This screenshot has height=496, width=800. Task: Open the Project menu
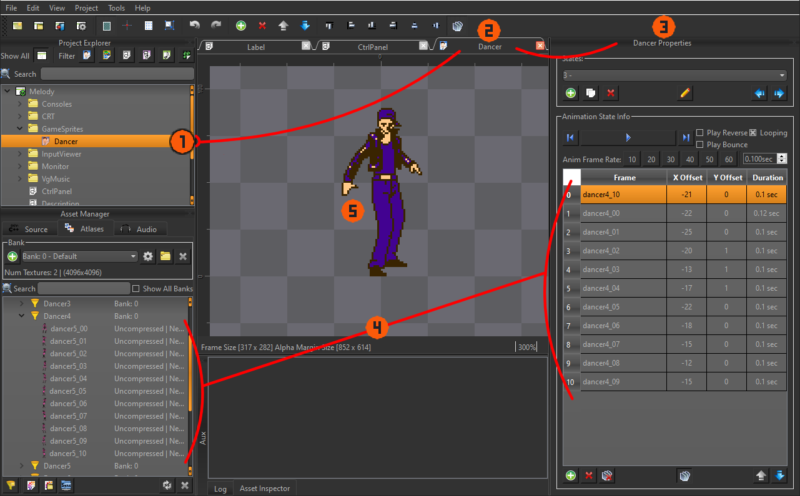pyautogui.click(x=86, y=8)
